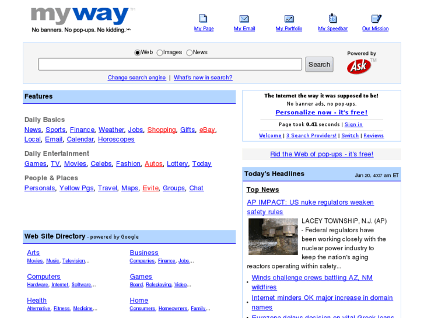
Task: Click the My Page document icon
Action: 203,19
